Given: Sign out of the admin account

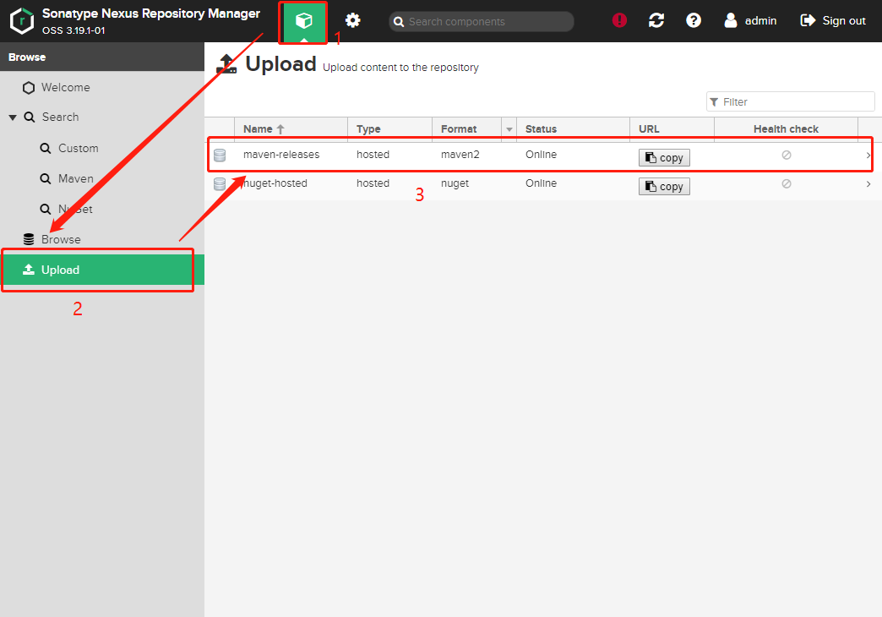Looking at the screenshot, I should pyautogui.click(x=833, y=21).
